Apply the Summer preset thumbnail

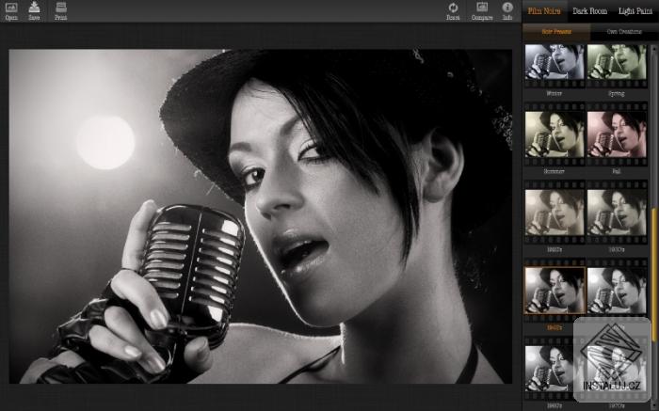click(x=555, y=134)
